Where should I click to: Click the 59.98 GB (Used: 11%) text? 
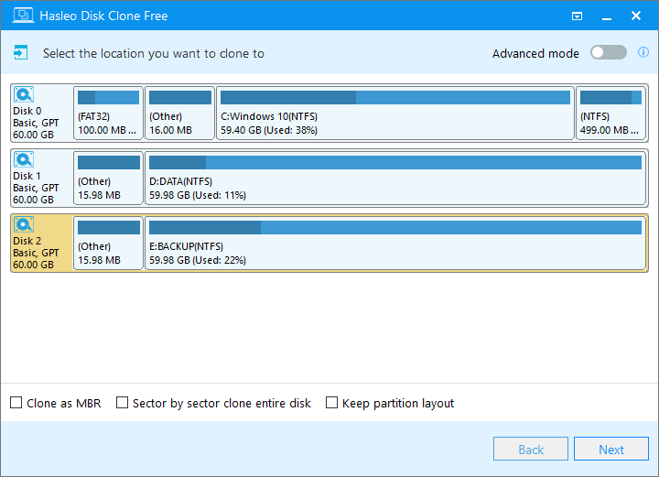198,195
